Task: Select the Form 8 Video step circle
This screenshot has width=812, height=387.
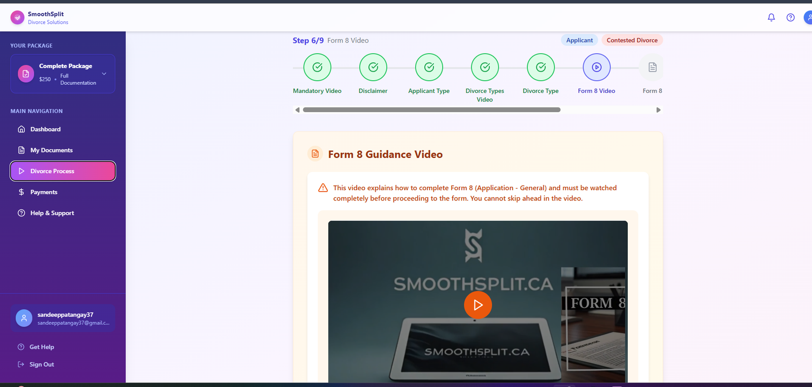Action: pyautogui.click(x=597, y=67)
